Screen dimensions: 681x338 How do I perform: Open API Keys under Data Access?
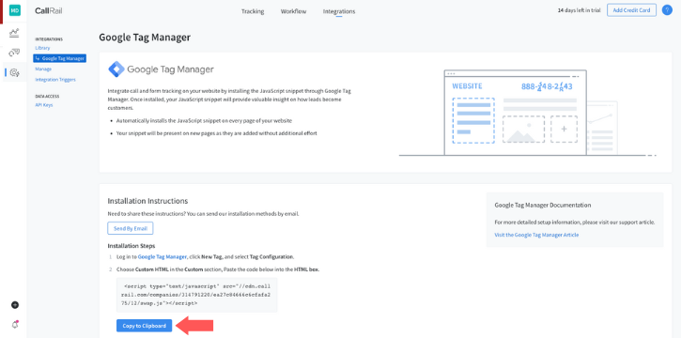(x=44, y=105)
